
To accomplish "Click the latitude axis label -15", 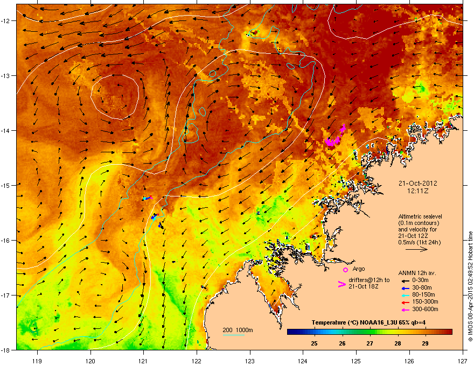I will [x=6, y=185].
